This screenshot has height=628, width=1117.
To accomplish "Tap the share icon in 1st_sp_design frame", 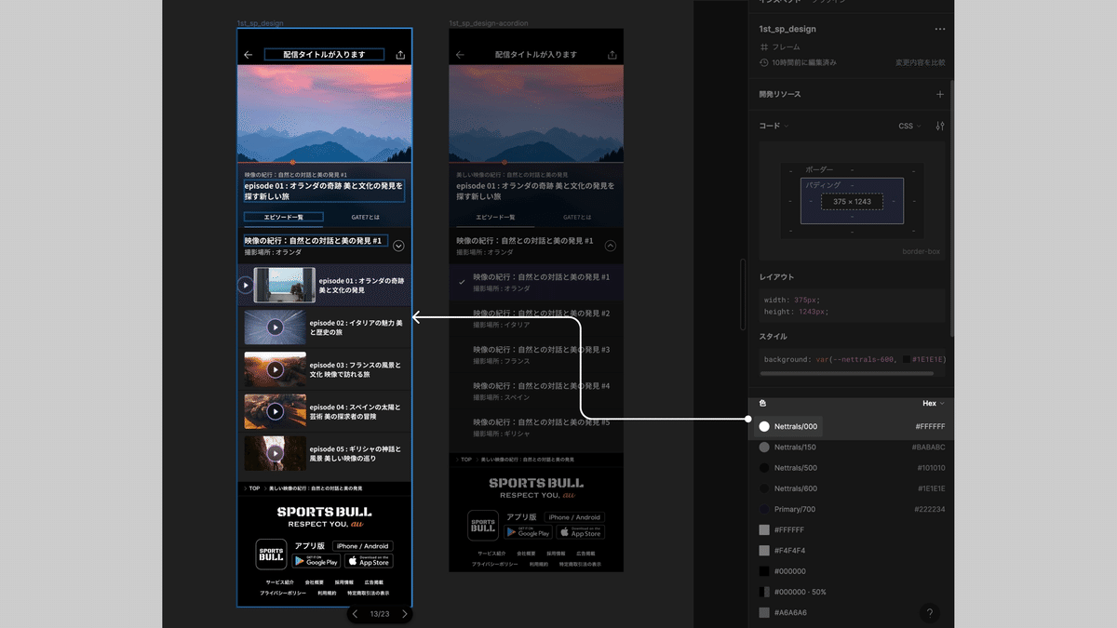I will (400, 55).
